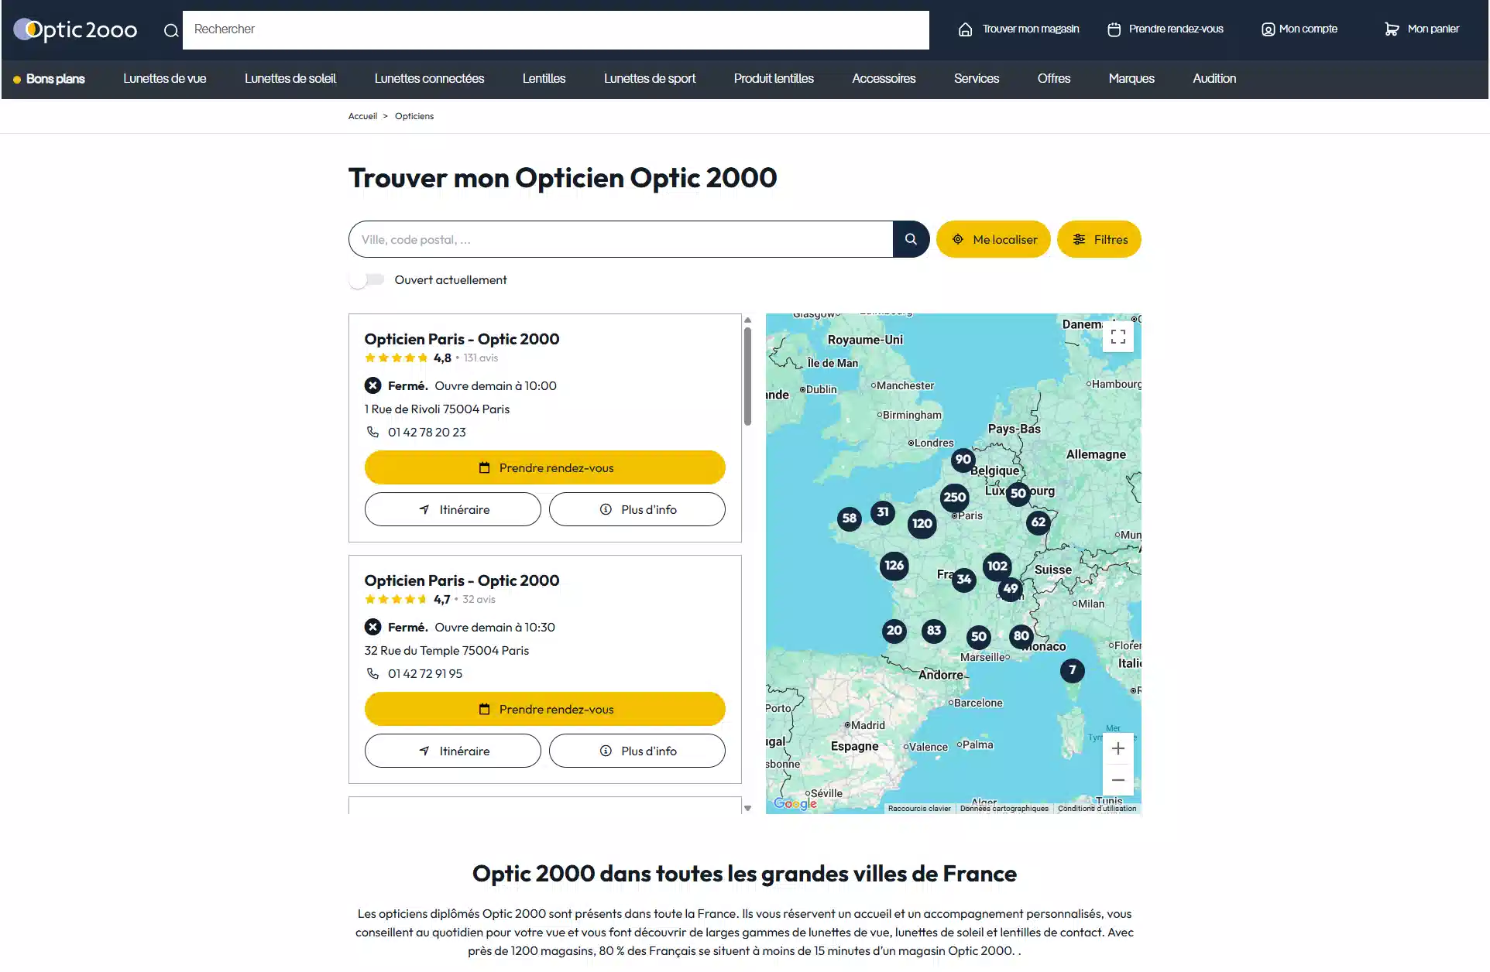Click the Opticiens breadcrumb

tap(414, 116)
